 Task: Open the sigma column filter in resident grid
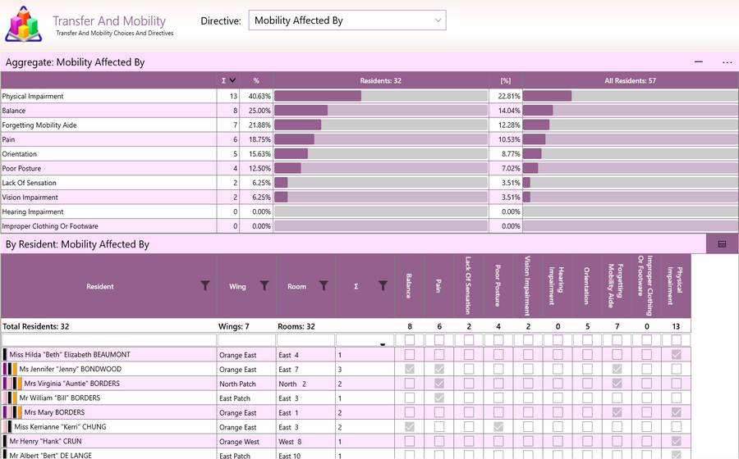tap(383, 285)
